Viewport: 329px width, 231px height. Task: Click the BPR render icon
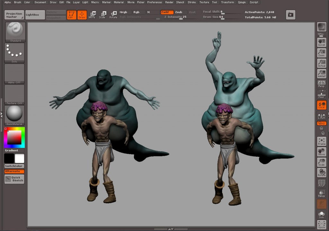[x=321, y=28]
